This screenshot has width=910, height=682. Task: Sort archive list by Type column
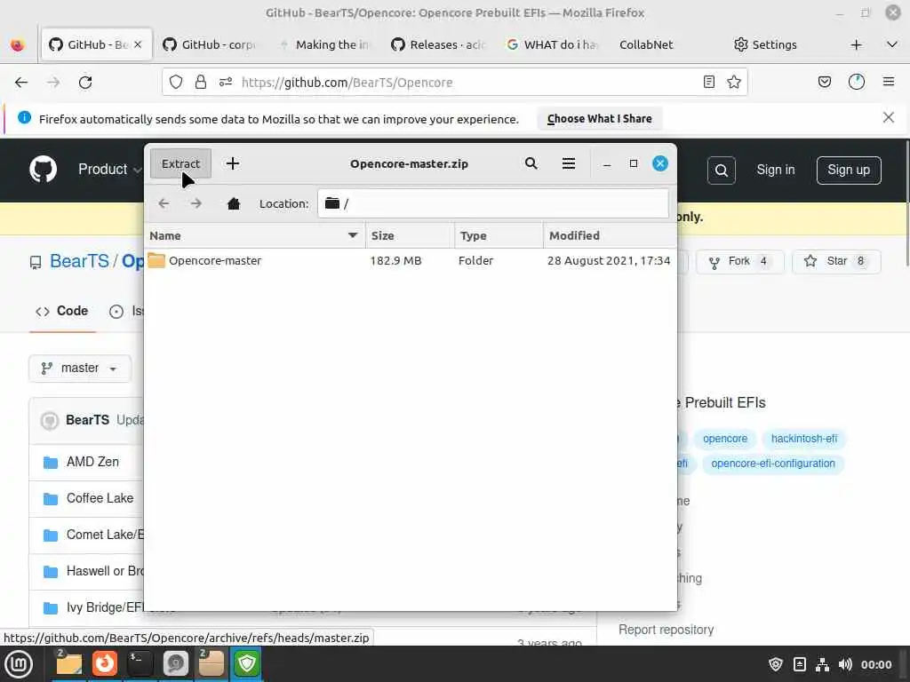pyautogui.click(x=499, y=235)
